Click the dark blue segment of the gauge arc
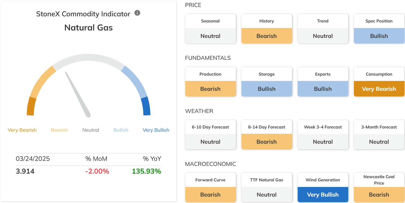 [146, 106]
